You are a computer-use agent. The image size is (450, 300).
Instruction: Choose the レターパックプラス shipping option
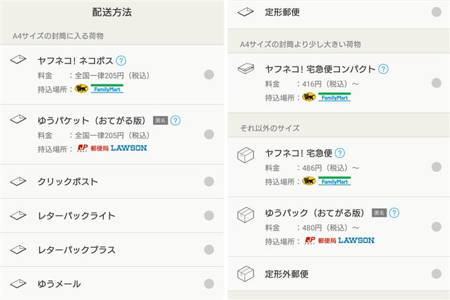click(76, 250)
